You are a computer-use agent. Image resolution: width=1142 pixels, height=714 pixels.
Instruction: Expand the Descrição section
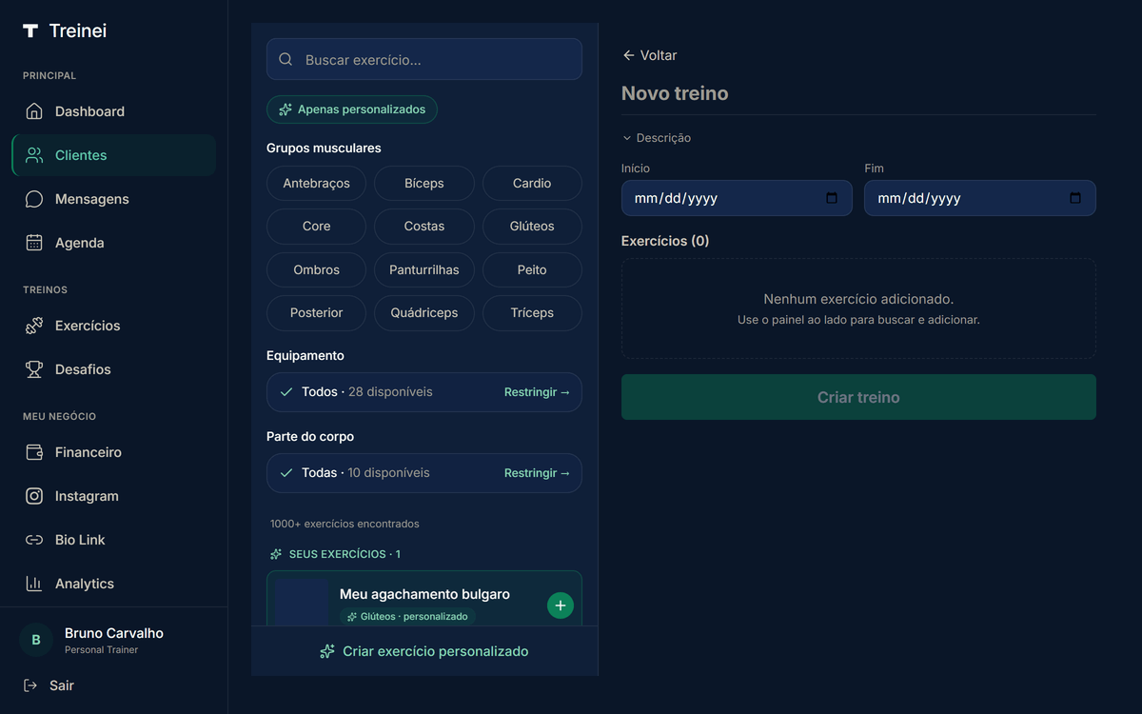[x=657, y=138]
